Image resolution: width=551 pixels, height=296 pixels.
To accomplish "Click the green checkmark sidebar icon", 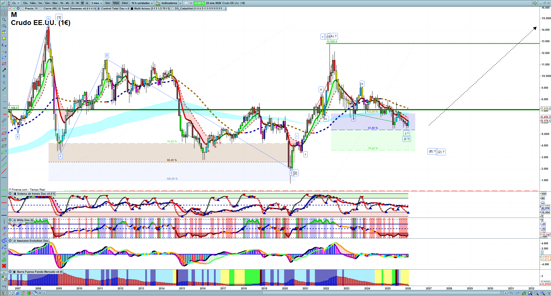I will (x=4, y=253).
